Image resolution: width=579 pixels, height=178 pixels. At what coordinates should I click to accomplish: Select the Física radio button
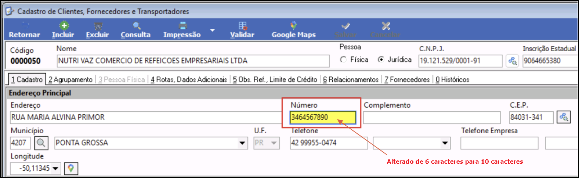coord(343,59)
